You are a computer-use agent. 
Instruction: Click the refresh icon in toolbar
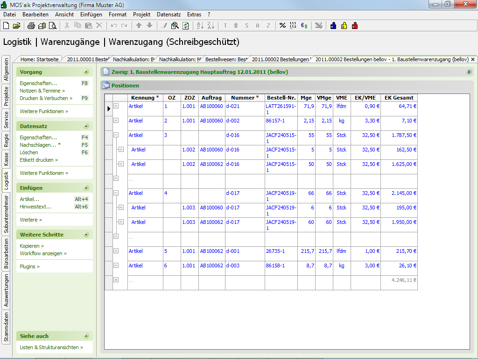point(186,26)
